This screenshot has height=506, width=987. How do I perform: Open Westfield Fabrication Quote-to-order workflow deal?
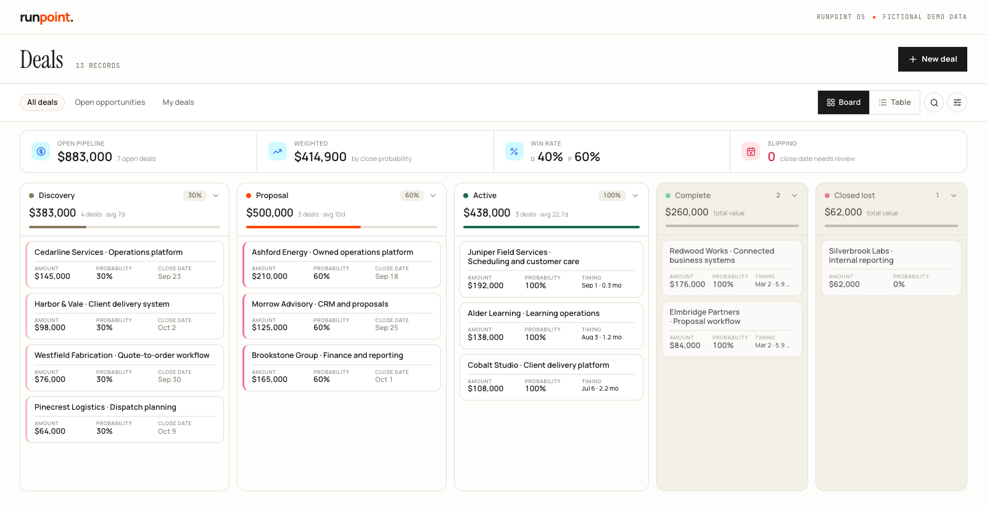click(125, 368)
